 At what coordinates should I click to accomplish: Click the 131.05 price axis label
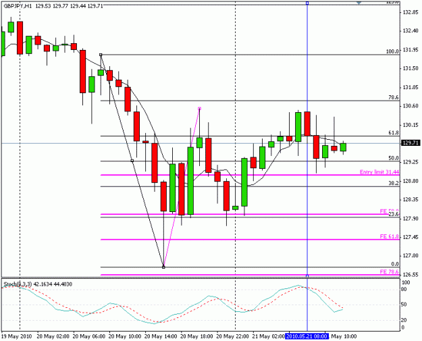[x=411, y=87]
